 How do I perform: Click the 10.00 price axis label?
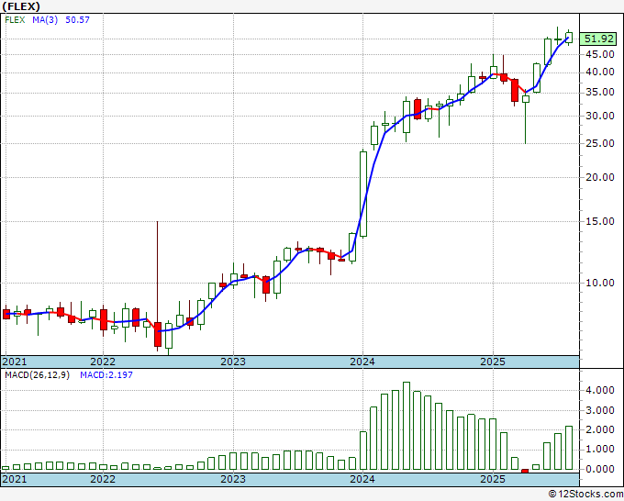(600, 283)
